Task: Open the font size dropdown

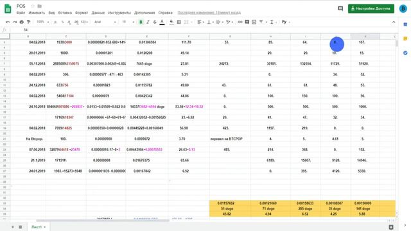Action: point(128,22)
